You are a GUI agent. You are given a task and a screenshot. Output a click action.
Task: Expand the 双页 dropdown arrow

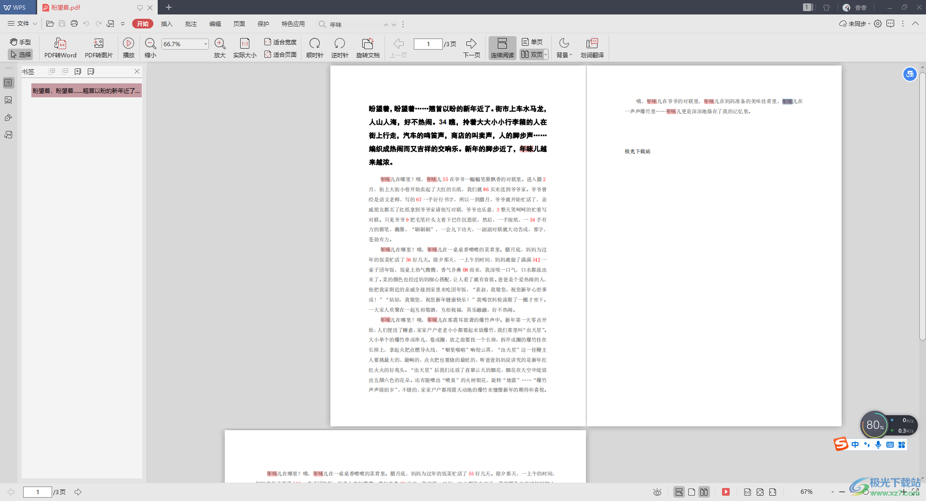(x=546, y=54)
